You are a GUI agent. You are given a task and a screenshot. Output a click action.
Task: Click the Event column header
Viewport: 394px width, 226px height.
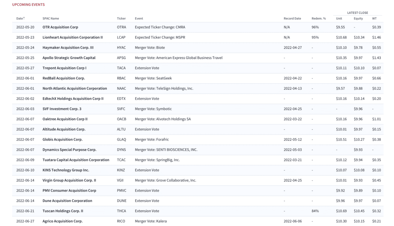click(139, 18)
